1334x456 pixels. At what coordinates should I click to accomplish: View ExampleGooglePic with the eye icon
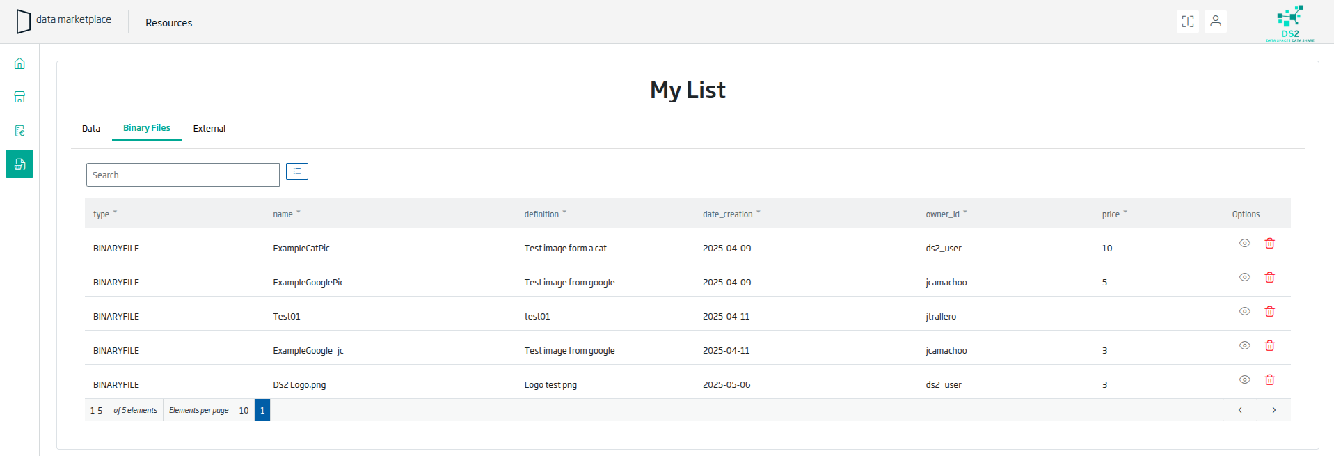pyautogui.click(x=1244, y=277)
